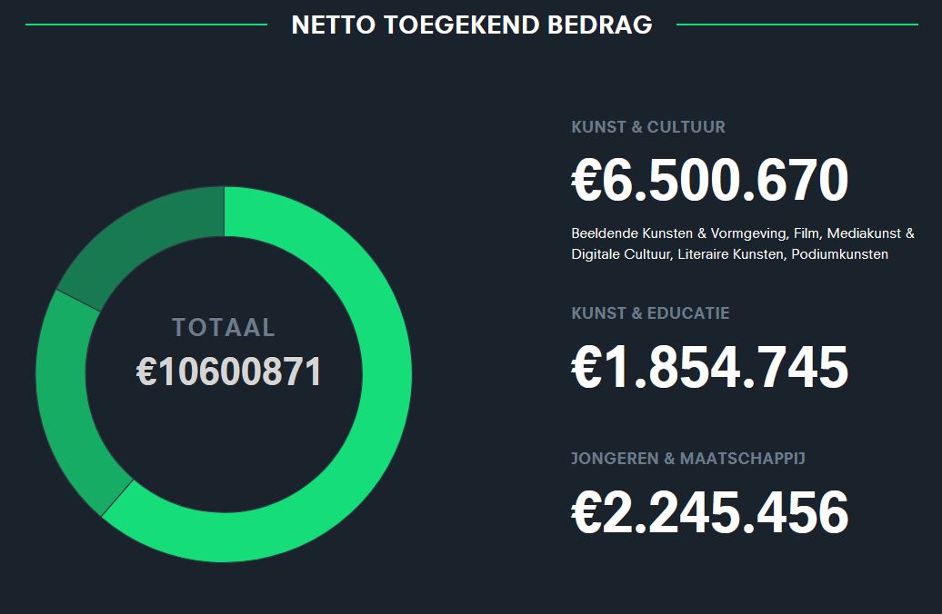Select the €1.854.745 amount

[x=709, y=368]
